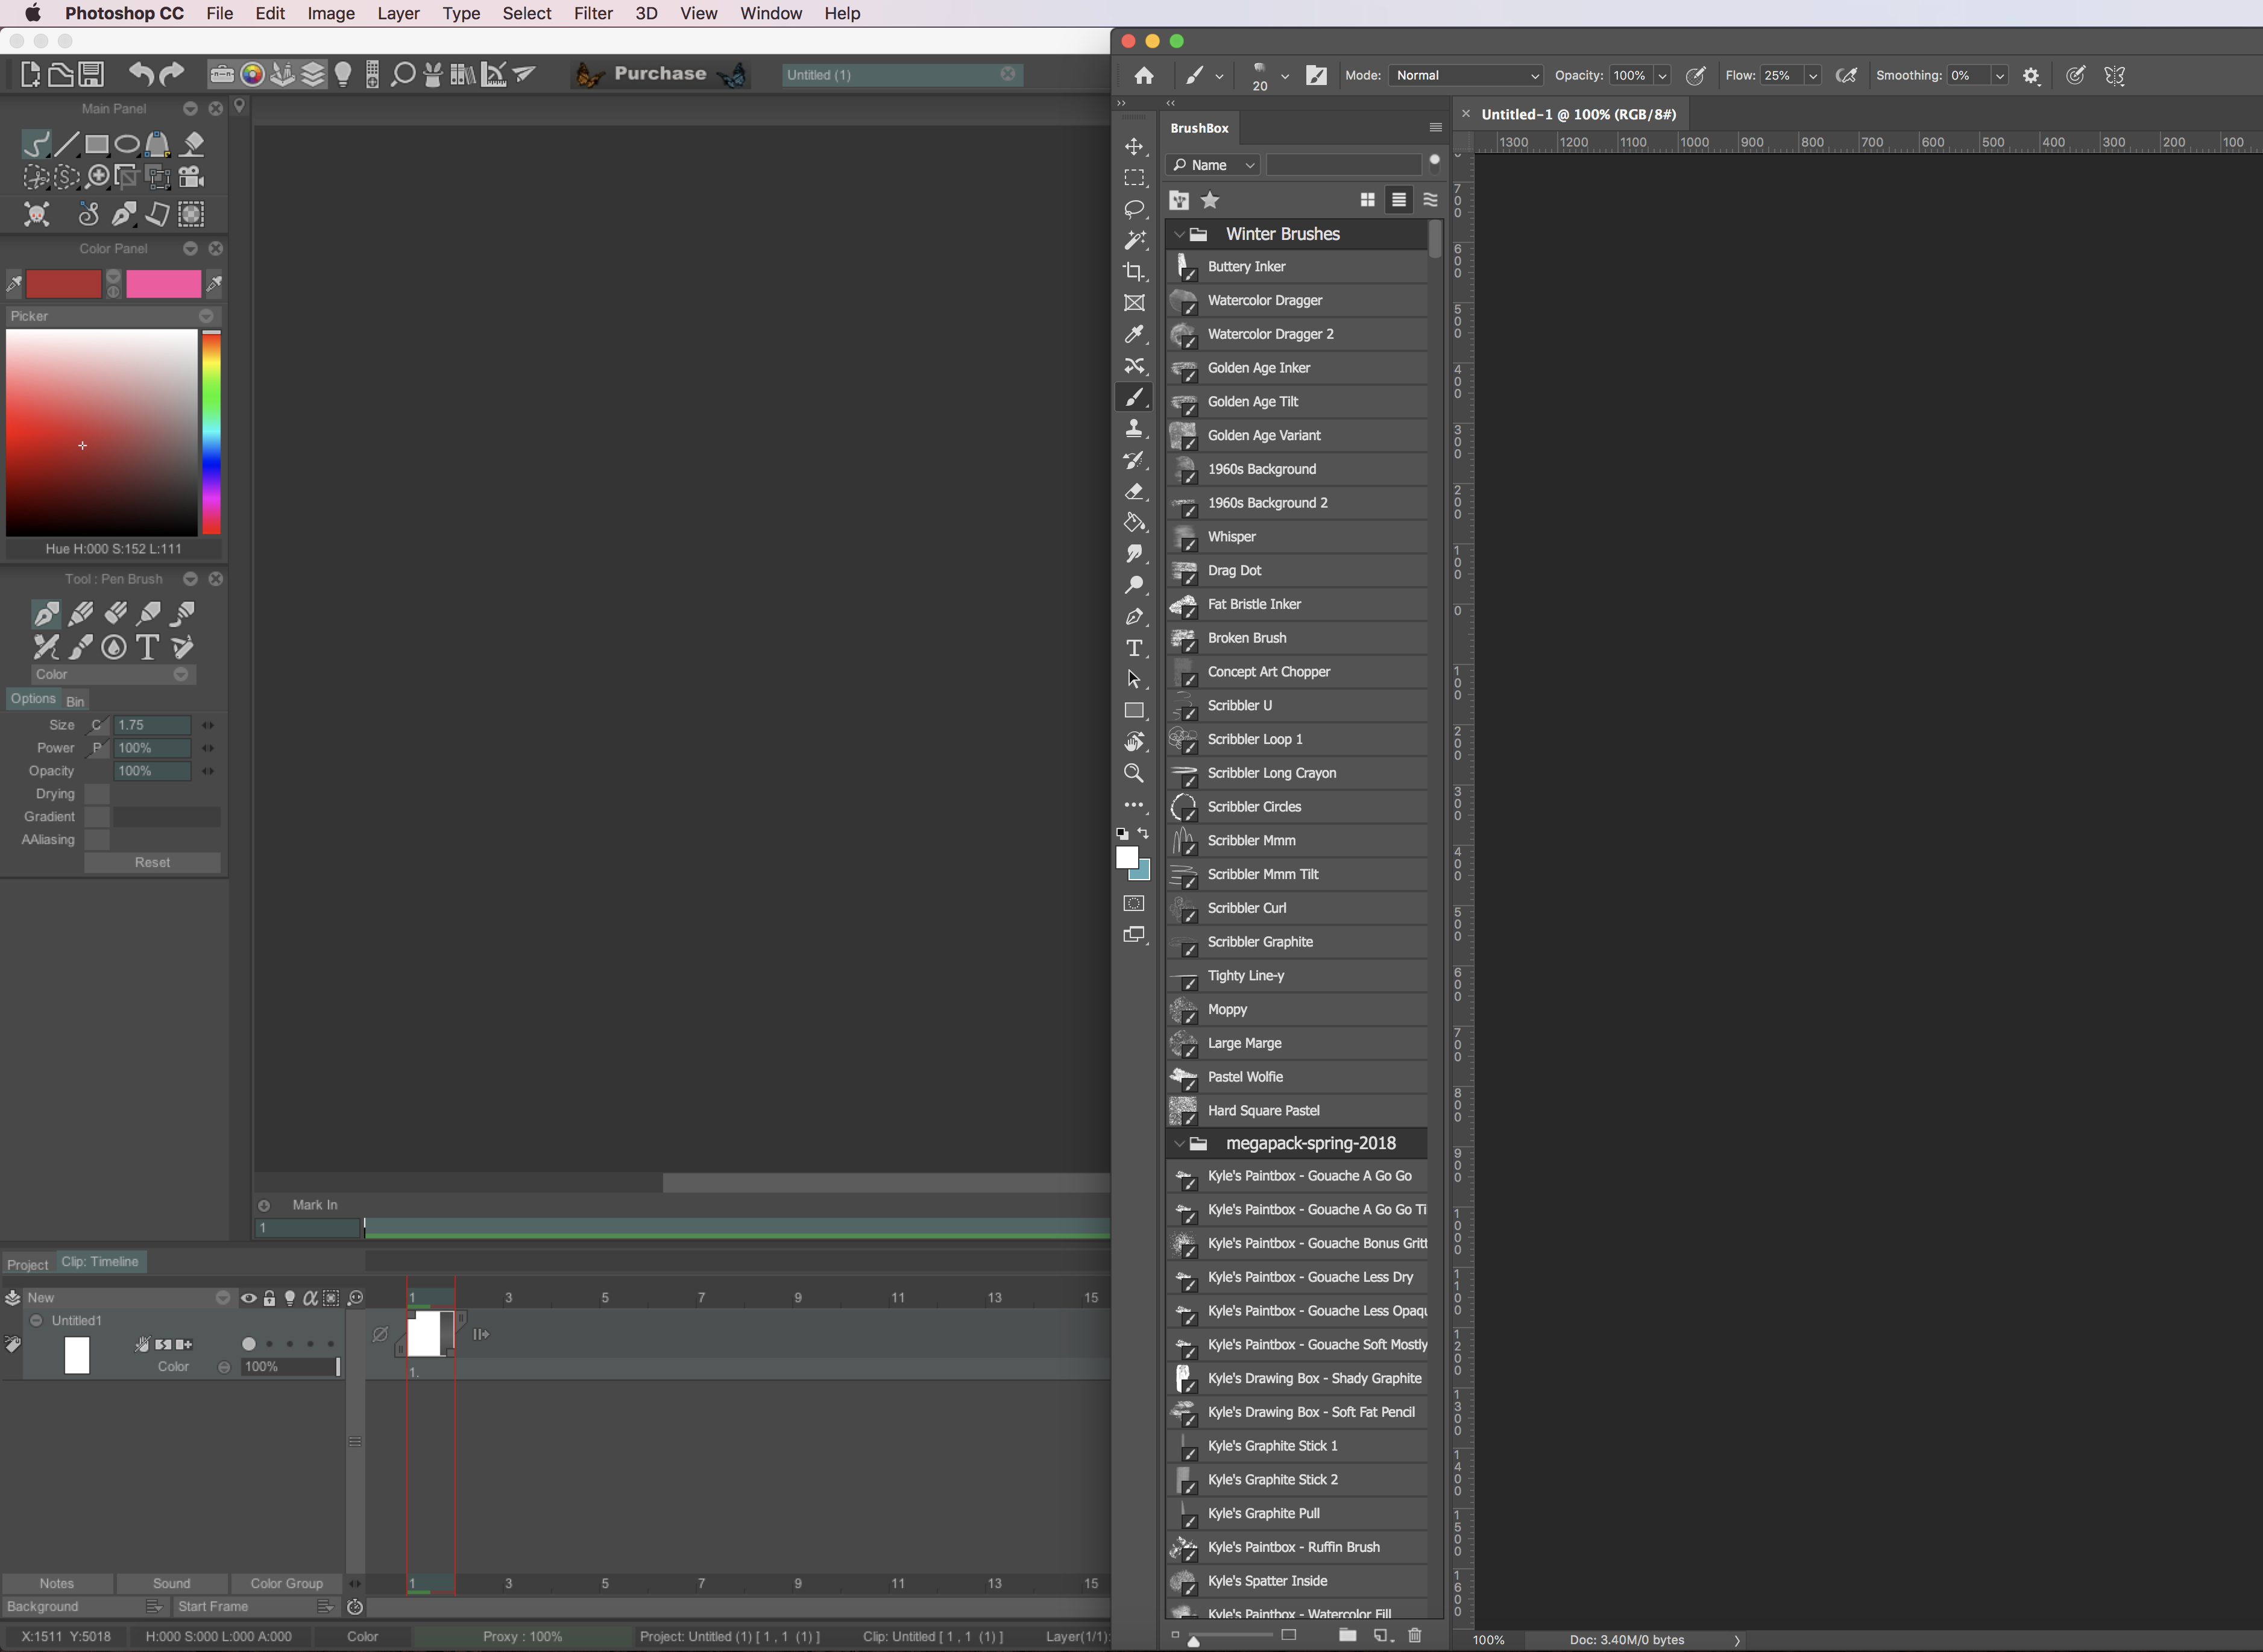Delete brush with trash icon in BrushBox

[x=1414, y=1635]
